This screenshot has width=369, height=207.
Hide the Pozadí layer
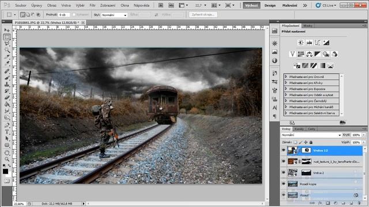coord(284,195)
